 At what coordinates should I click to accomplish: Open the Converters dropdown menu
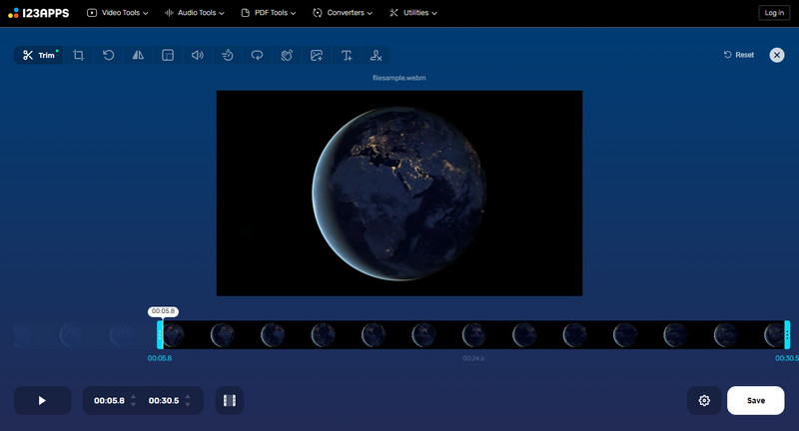click(x=343, y=13)
